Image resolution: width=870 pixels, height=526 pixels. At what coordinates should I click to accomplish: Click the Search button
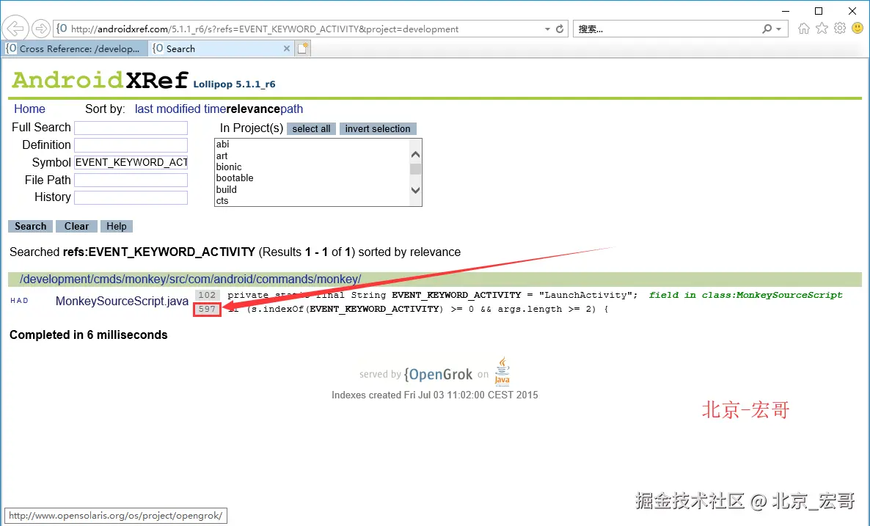(31, 227)
